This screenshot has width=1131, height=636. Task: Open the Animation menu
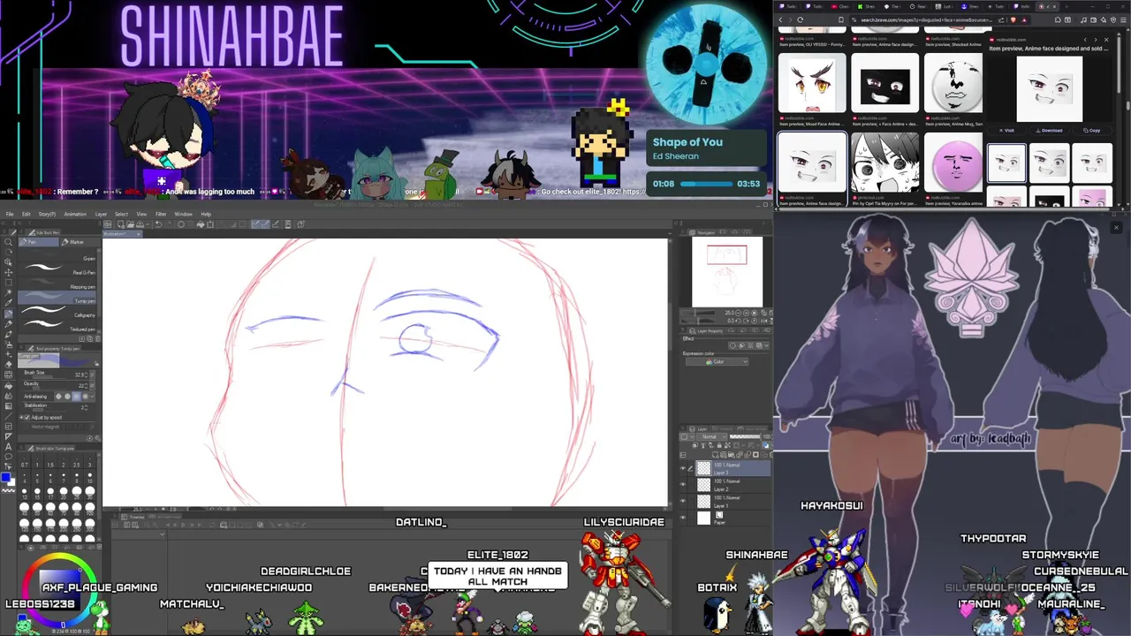coord(75,214)
